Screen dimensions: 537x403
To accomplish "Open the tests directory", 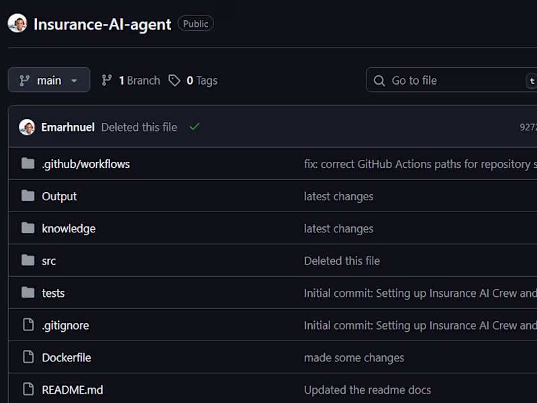I will (53, 293).
